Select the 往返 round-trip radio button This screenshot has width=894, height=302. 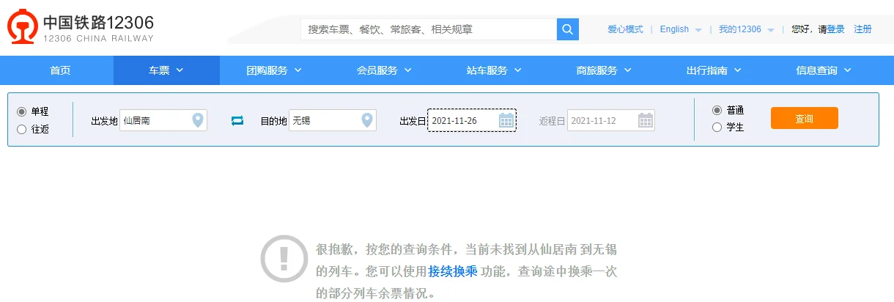[21, 130]
